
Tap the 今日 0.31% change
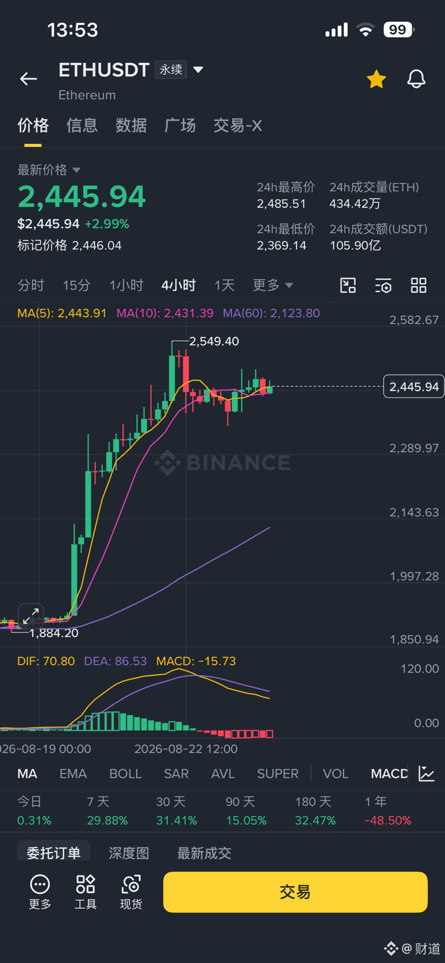pyautogui.click(x=34, y=811)
